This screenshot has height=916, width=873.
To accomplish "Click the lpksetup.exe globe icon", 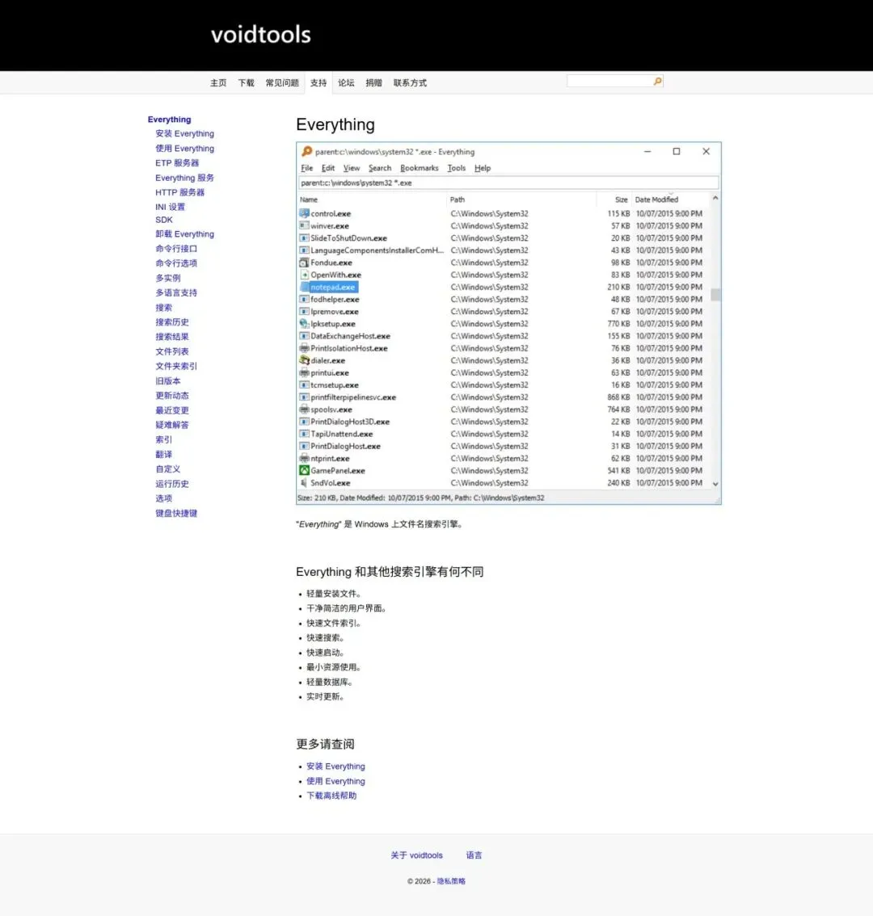I will click(304, 324).
